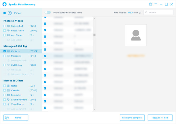
Task: Click the Contacts count (37924)
Action: click(34, 51)
